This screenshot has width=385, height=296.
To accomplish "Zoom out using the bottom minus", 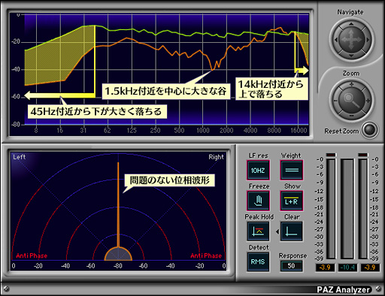I will (x=351, y=116).
